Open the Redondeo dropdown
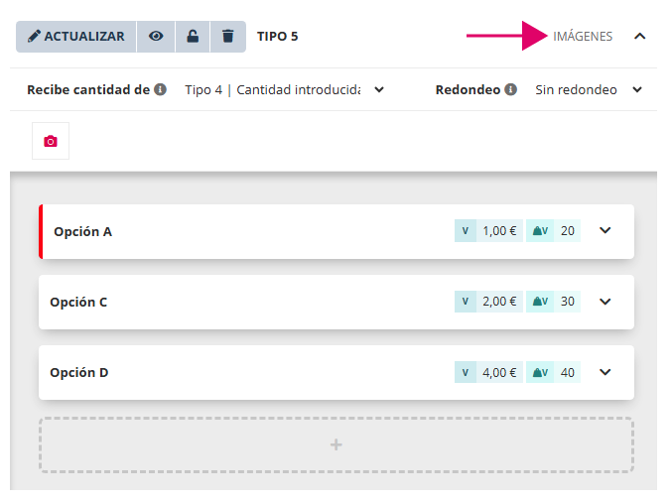This screenshot has width=671, height=503. coord(589,89)
